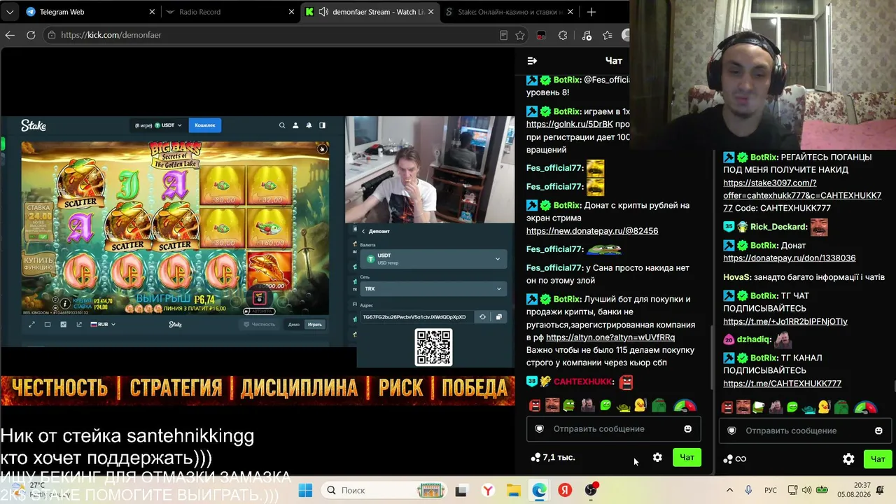Open Сеть TRX network dropdown
Screen dimensions: 896x504
click(433, 288)
